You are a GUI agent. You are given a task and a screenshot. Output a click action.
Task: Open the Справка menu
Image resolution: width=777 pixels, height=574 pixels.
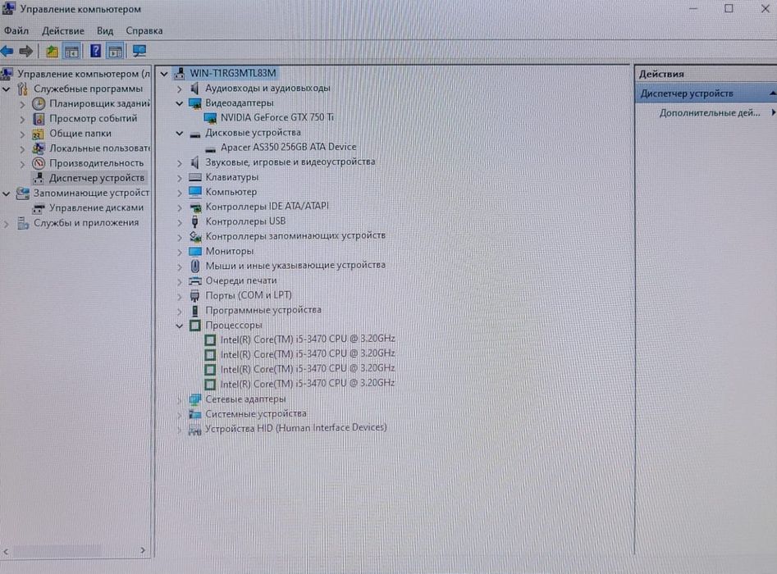point(144,30)
